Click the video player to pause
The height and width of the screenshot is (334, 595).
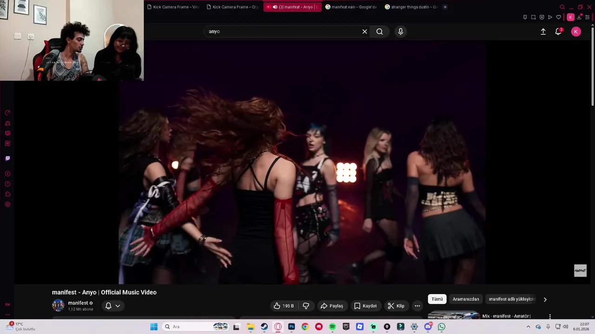(302, 162)
